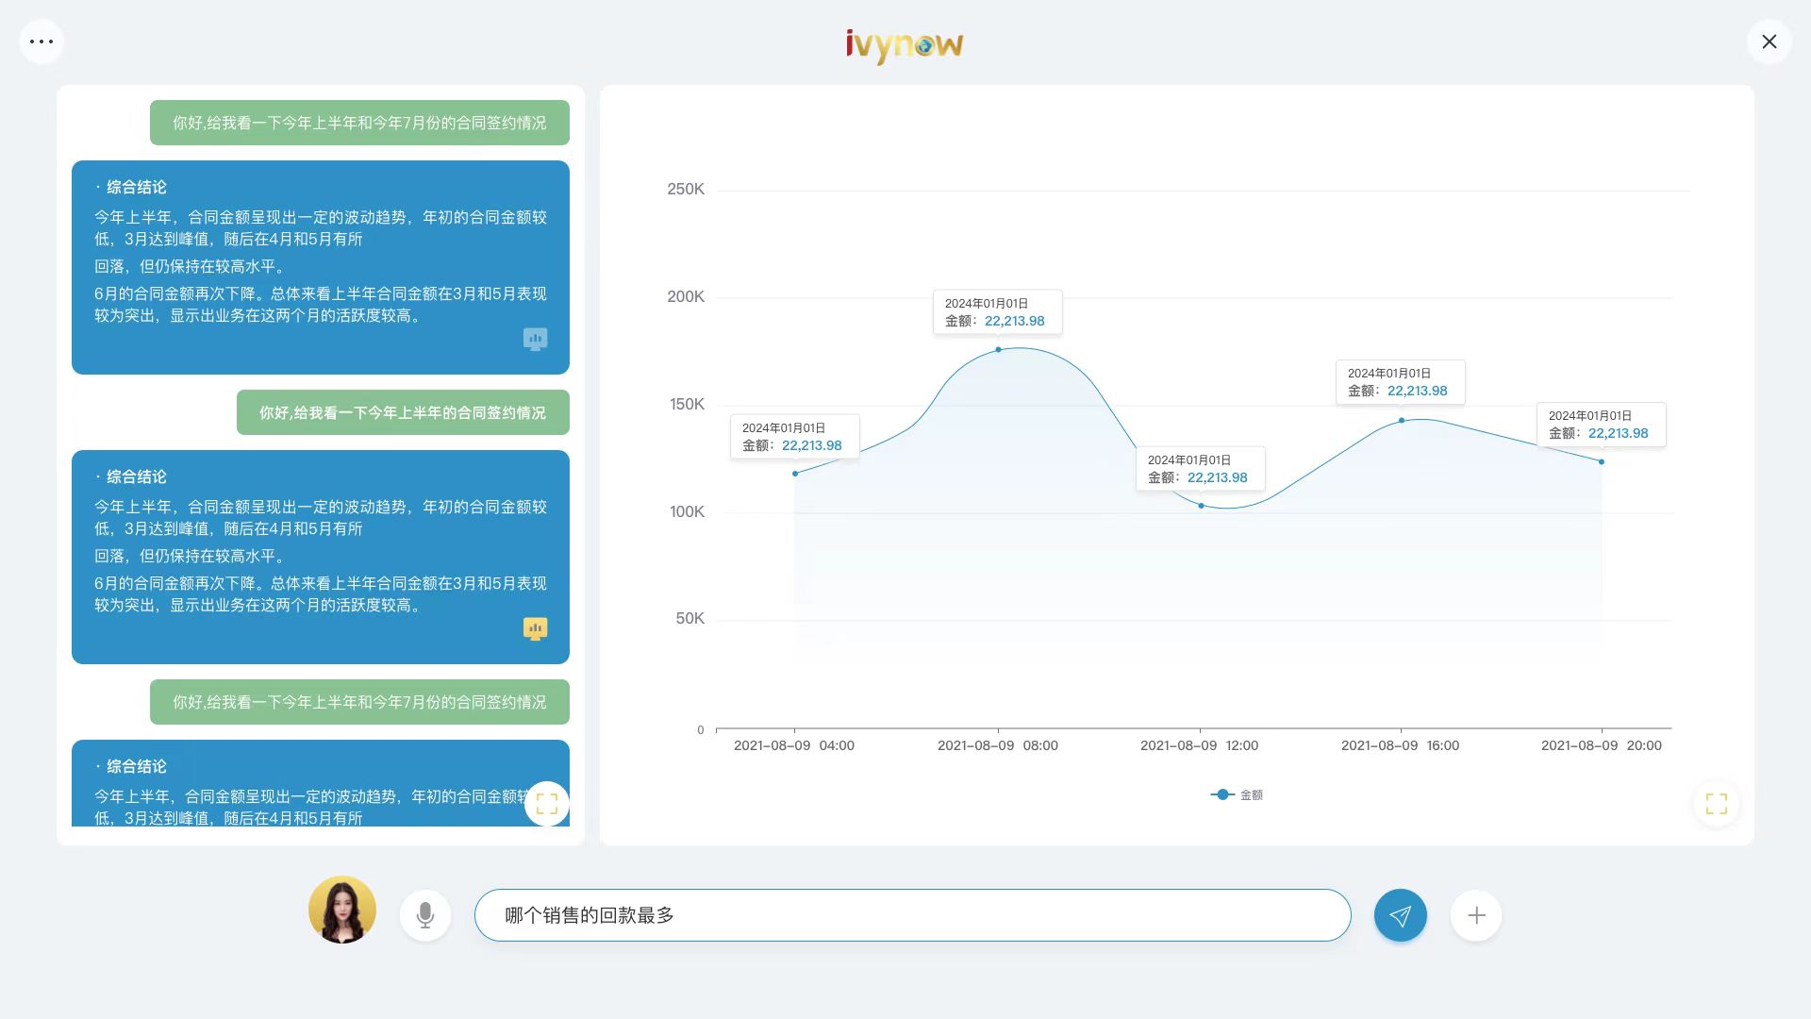The height and width of the screenshot is (1019, 1811).
Task: Click peak data point at 08:00
Action: 998,350
